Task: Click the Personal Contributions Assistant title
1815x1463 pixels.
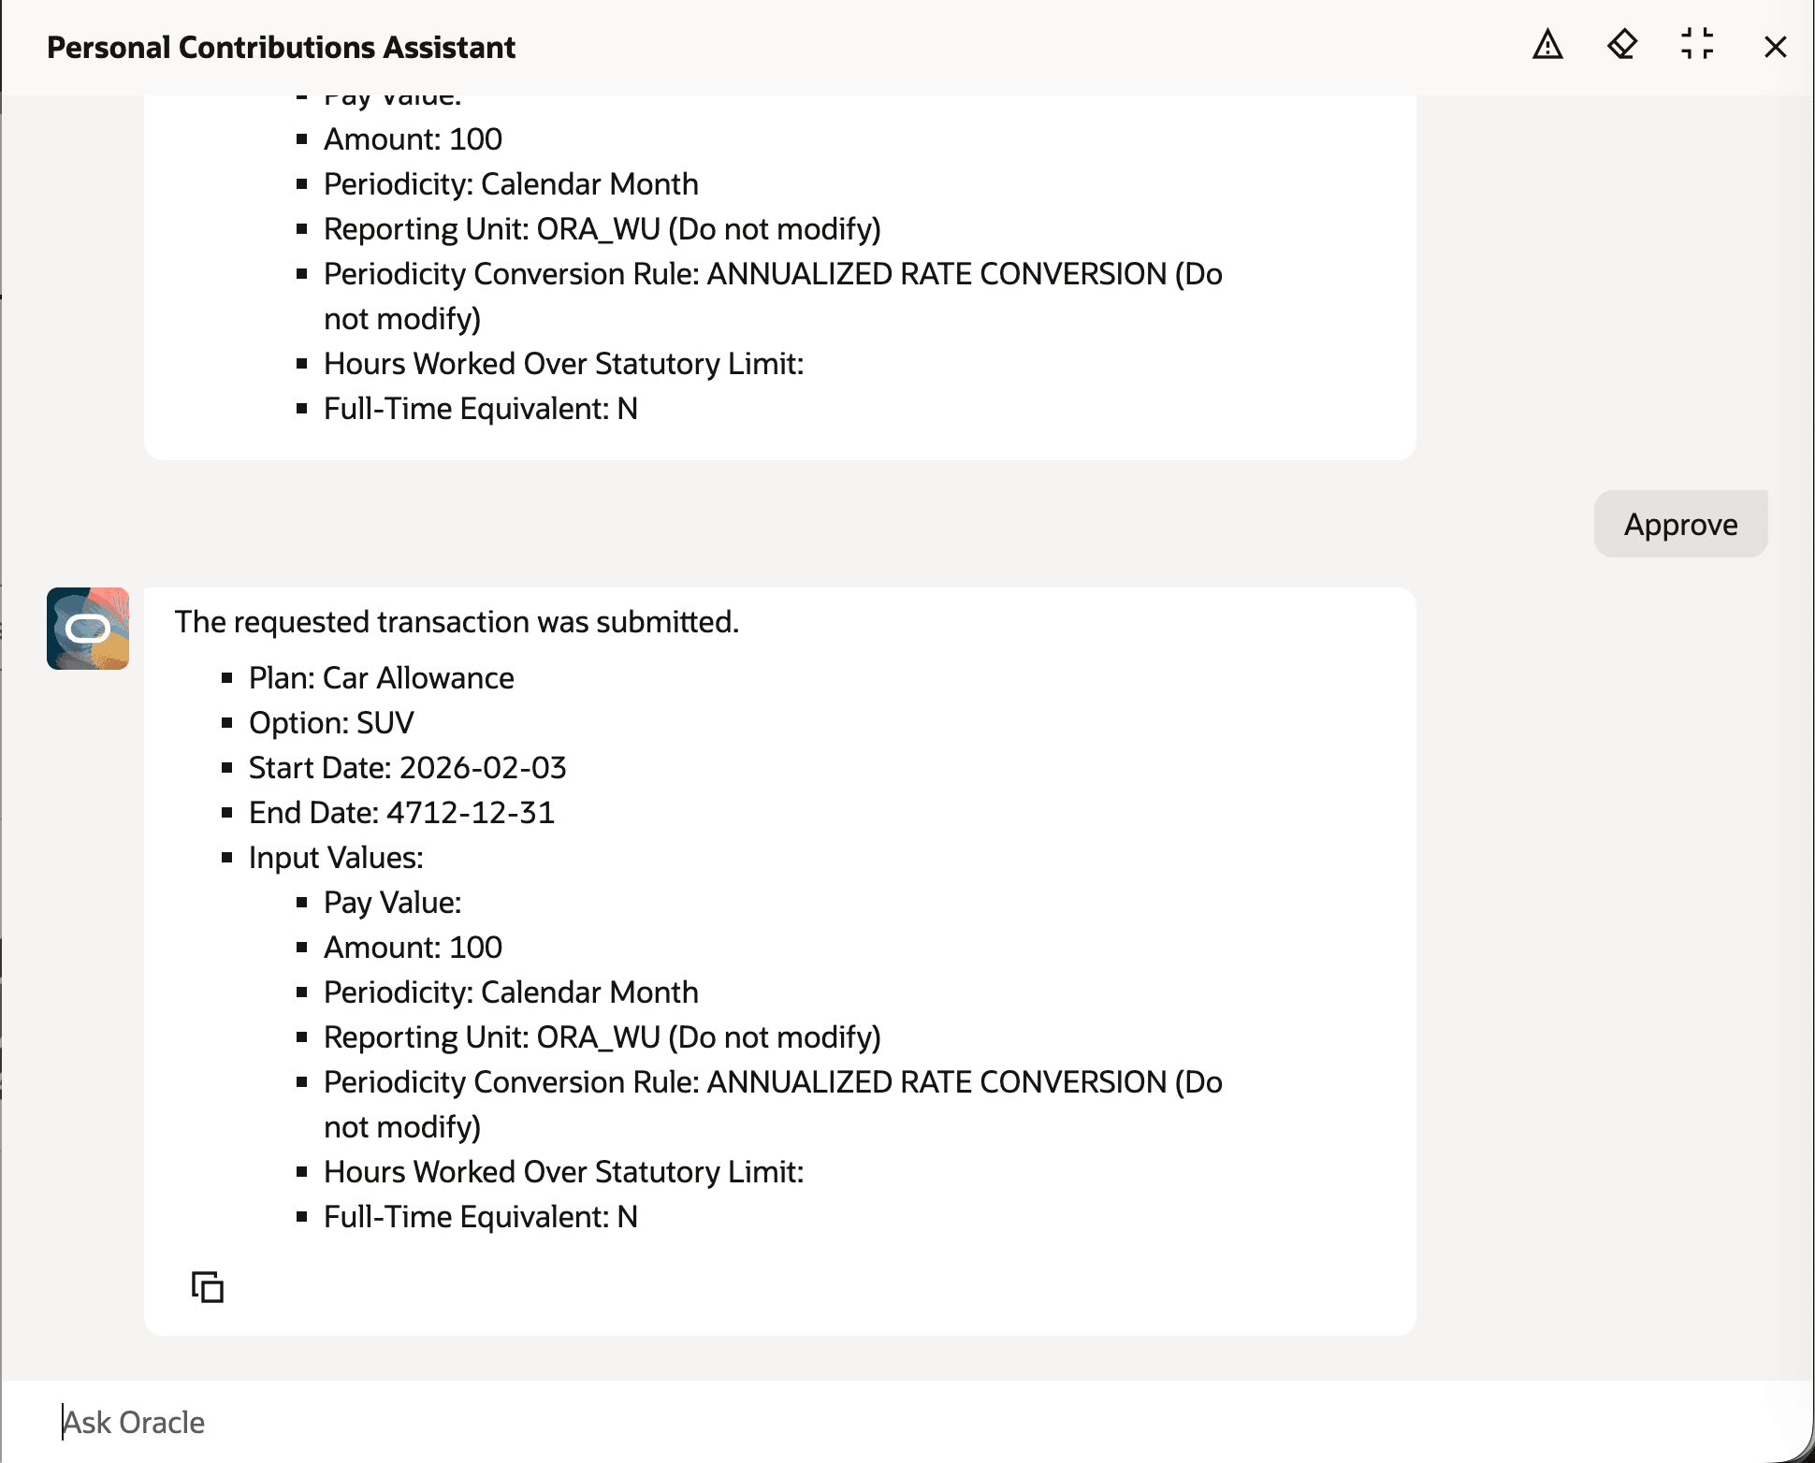Action: 281,47
